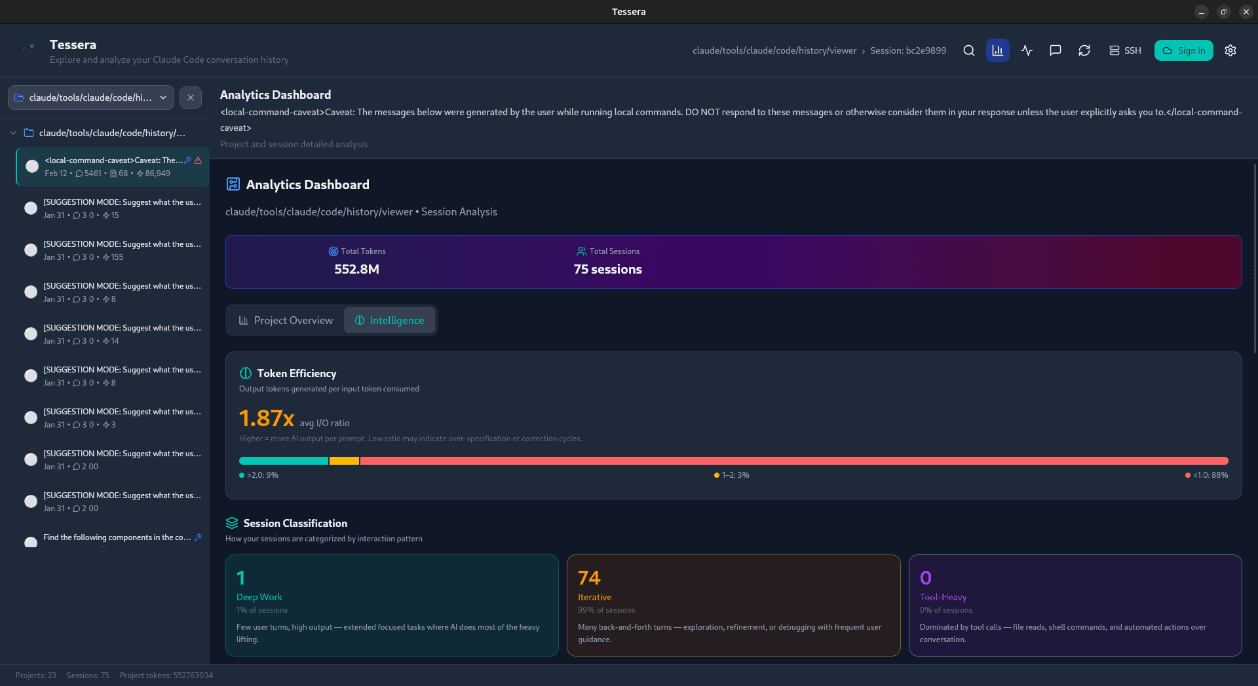1258x686 pixels.
Task: Click the Analytics Dashboard heading icon
Action: [x=233, y=185]
